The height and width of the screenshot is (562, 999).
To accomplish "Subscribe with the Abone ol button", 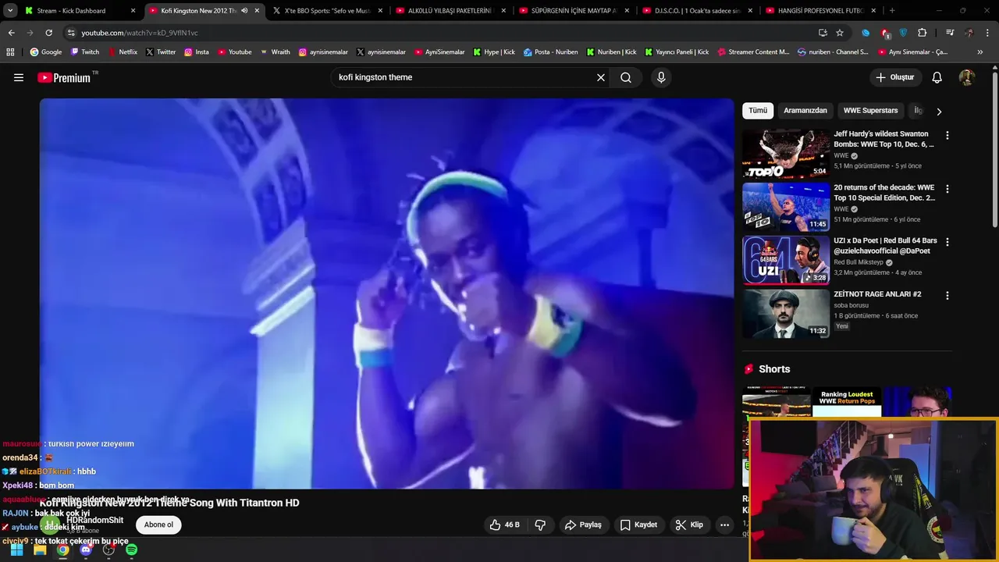I will (x=158, y=525).
